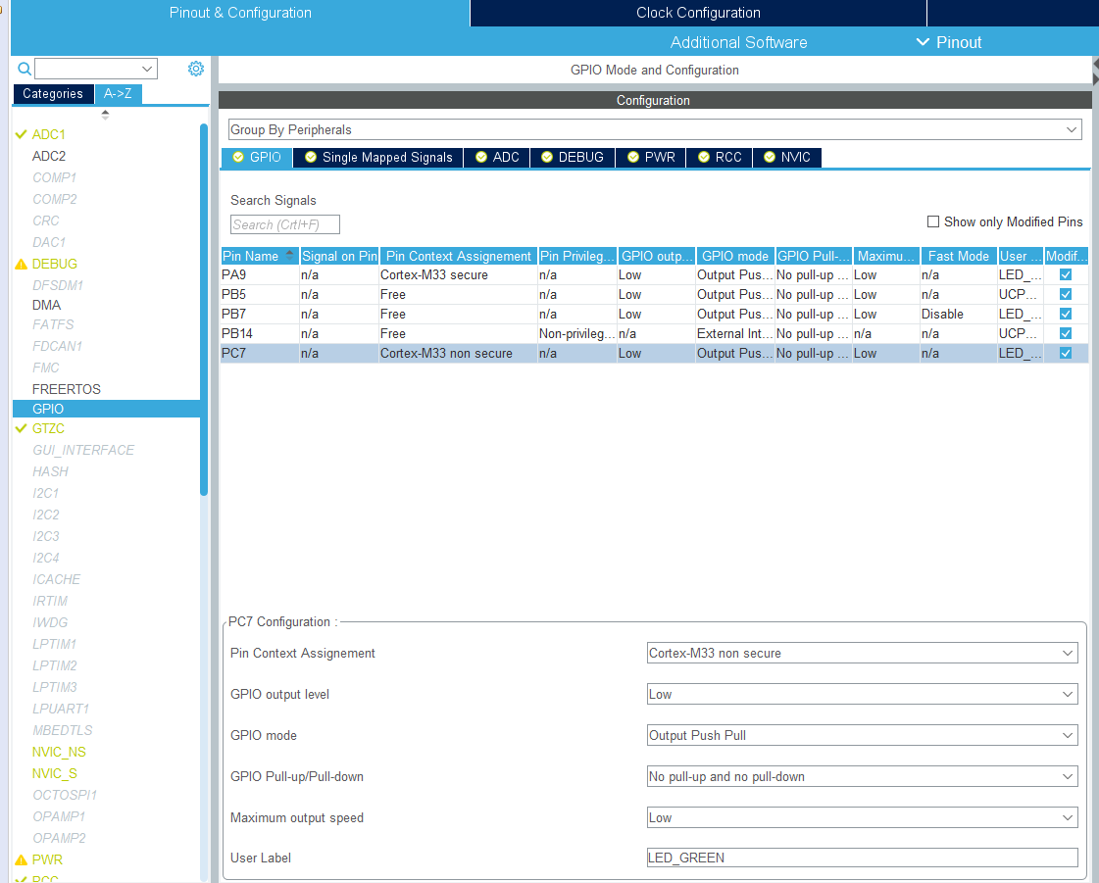The width and height of the screenshot is (1099, 883).
Task: Open the GPIO mode Output Push Pull dropdown
Action: tap(861, 735)
